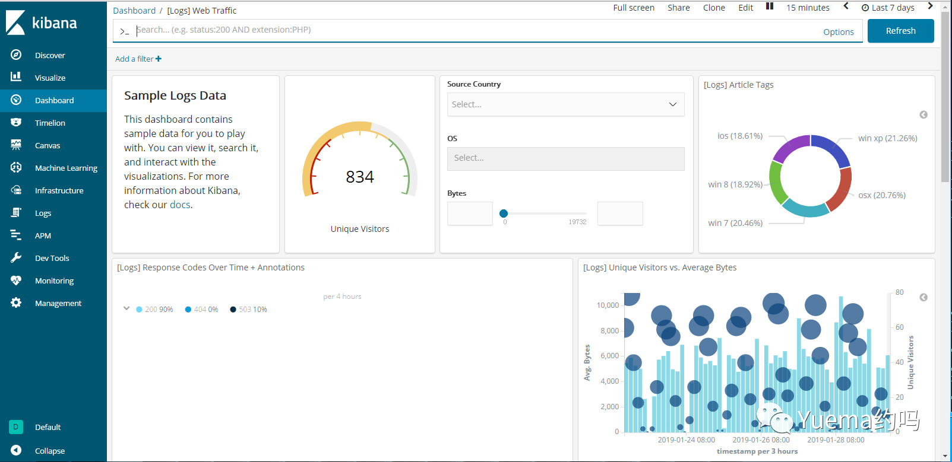Toggle the 404 series legend item
952x462 pixels.
coord(201,310)
